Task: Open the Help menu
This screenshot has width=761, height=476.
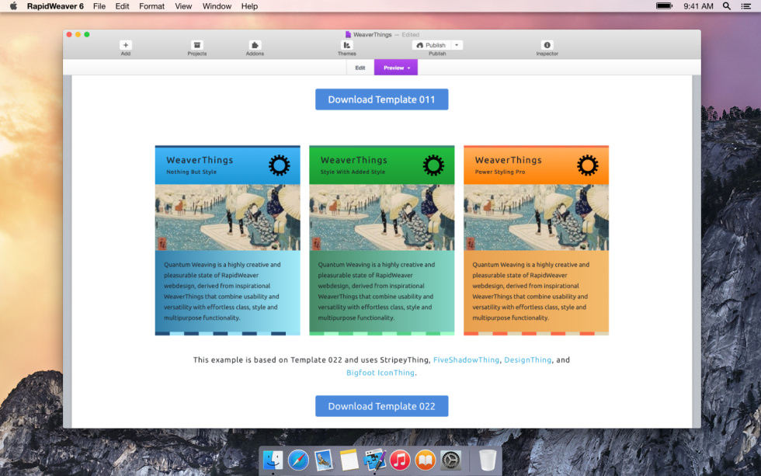Action: [249, 6]
